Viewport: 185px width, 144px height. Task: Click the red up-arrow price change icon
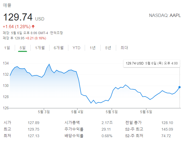33,27
